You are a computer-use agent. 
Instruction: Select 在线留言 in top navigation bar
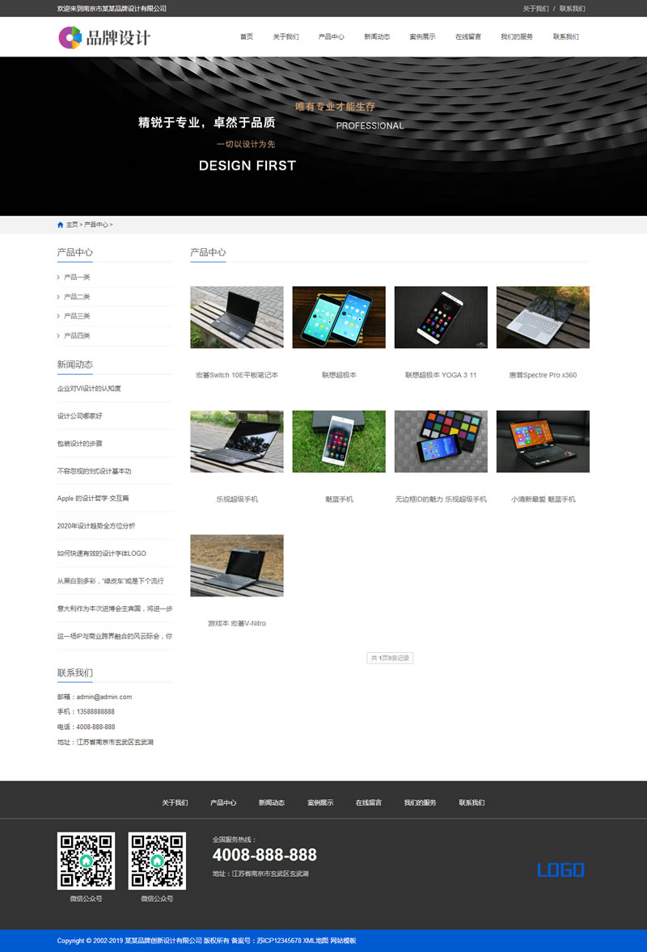468,37
